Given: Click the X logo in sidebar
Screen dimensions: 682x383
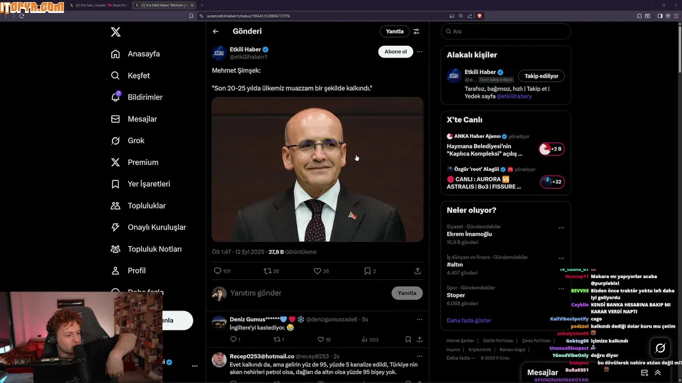Looking at the screenshot, I should pos(116,32).
